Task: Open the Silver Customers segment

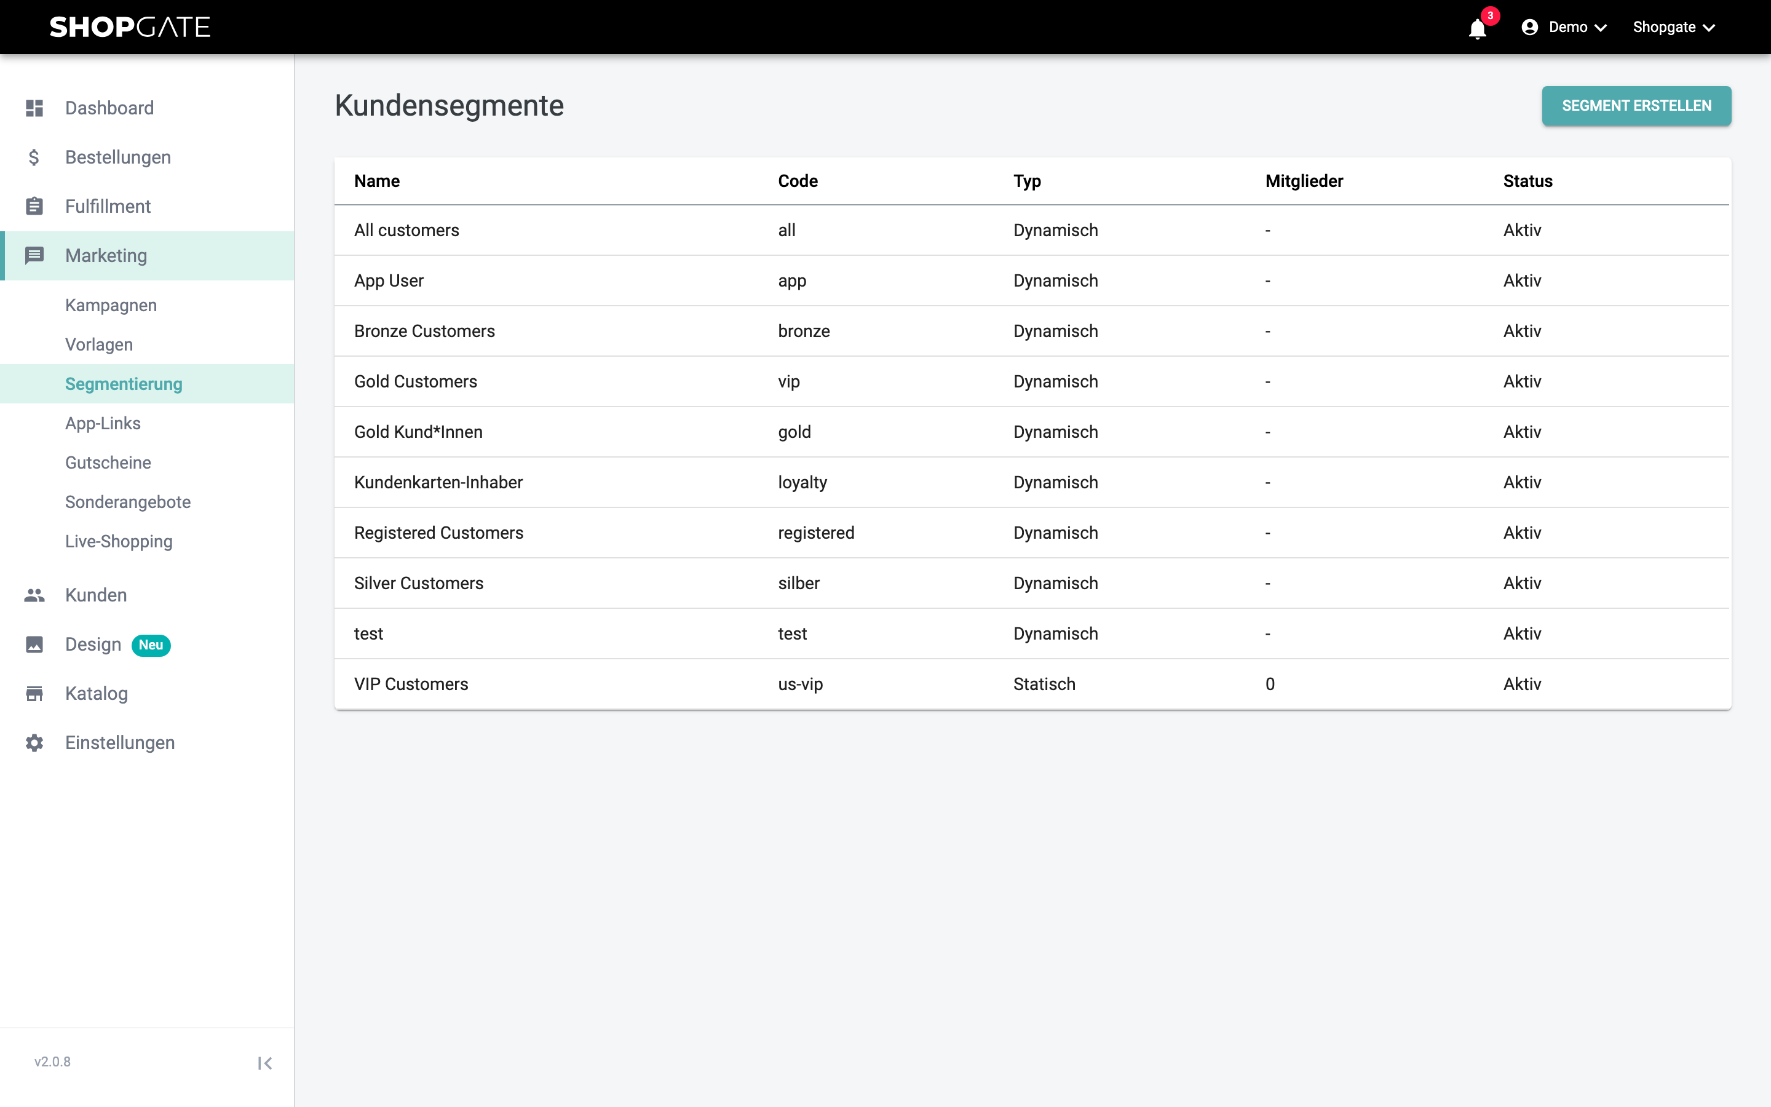Action: [x=1032, y=584]
